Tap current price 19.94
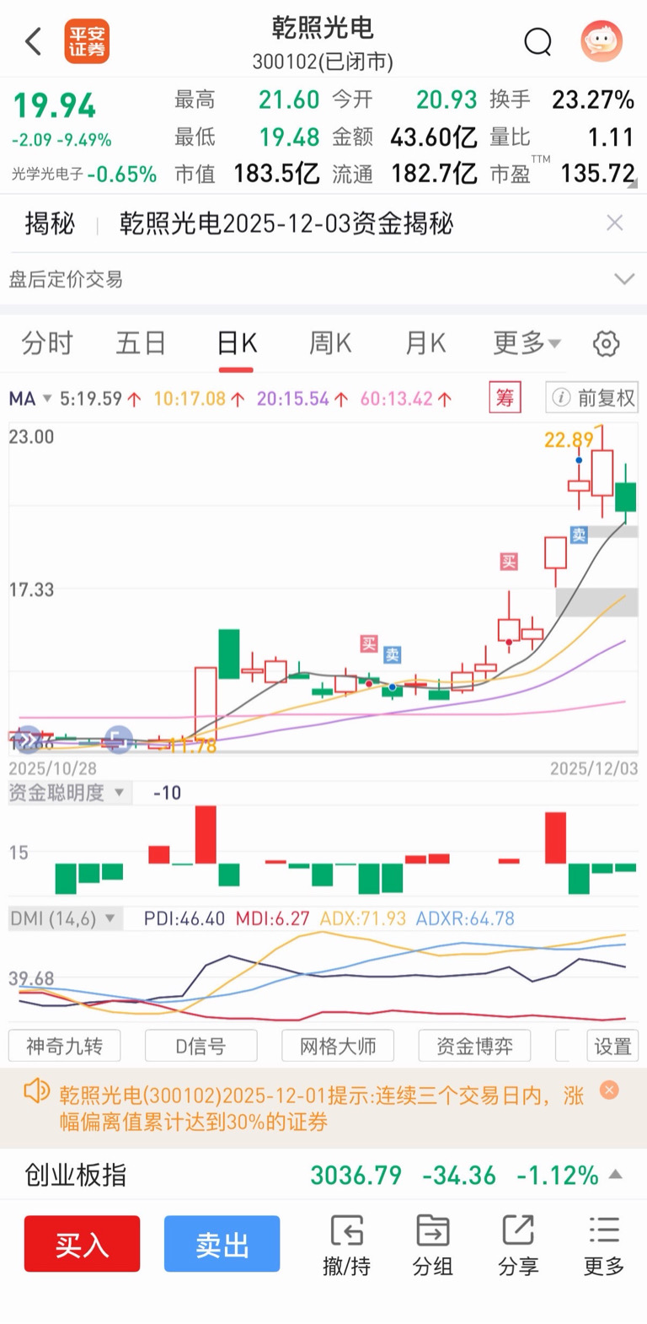Viewport: 647px width, 1324px height. (55, 106)
